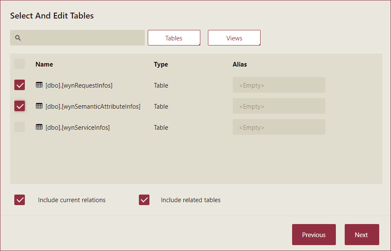
Task: Uncheck the [dbo].[wynSemanticAttributeInfos] table row
Action: (19, 106)
